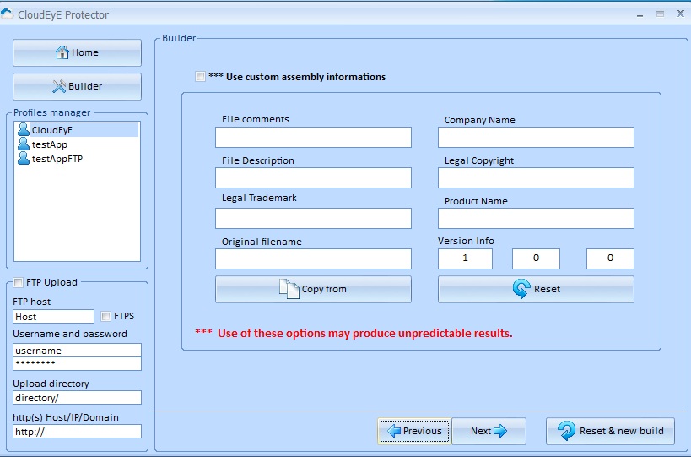Click the CloudEyE cloud logo in title bar
This screenshot has width=691, height=457.
pos(7,14)
